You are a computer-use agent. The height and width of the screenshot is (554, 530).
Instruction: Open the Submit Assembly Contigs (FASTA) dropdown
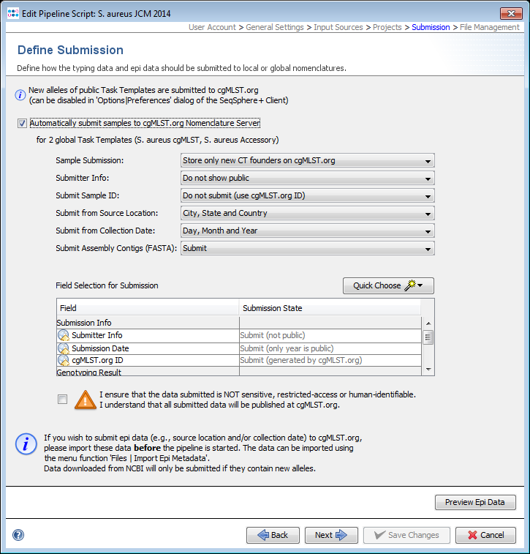click(x=307, y=248)
